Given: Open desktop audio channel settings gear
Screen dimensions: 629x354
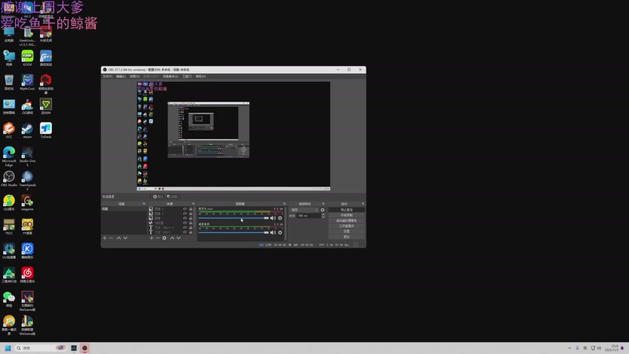Looking at the screenshot, I should pyautogui.click(x=280, y=232).
